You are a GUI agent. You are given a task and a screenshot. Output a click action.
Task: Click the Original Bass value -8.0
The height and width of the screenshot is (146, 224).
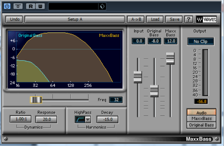pyautogui.click(x=155, y=41)
